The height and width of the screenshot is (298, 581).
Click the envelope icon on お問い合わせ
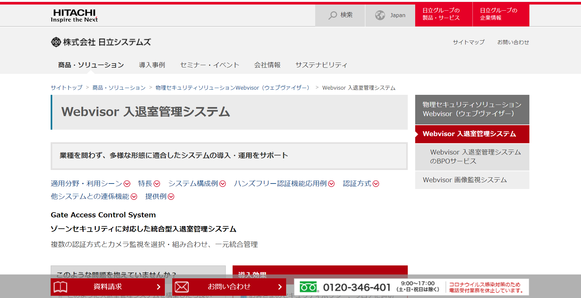point(182,287)
